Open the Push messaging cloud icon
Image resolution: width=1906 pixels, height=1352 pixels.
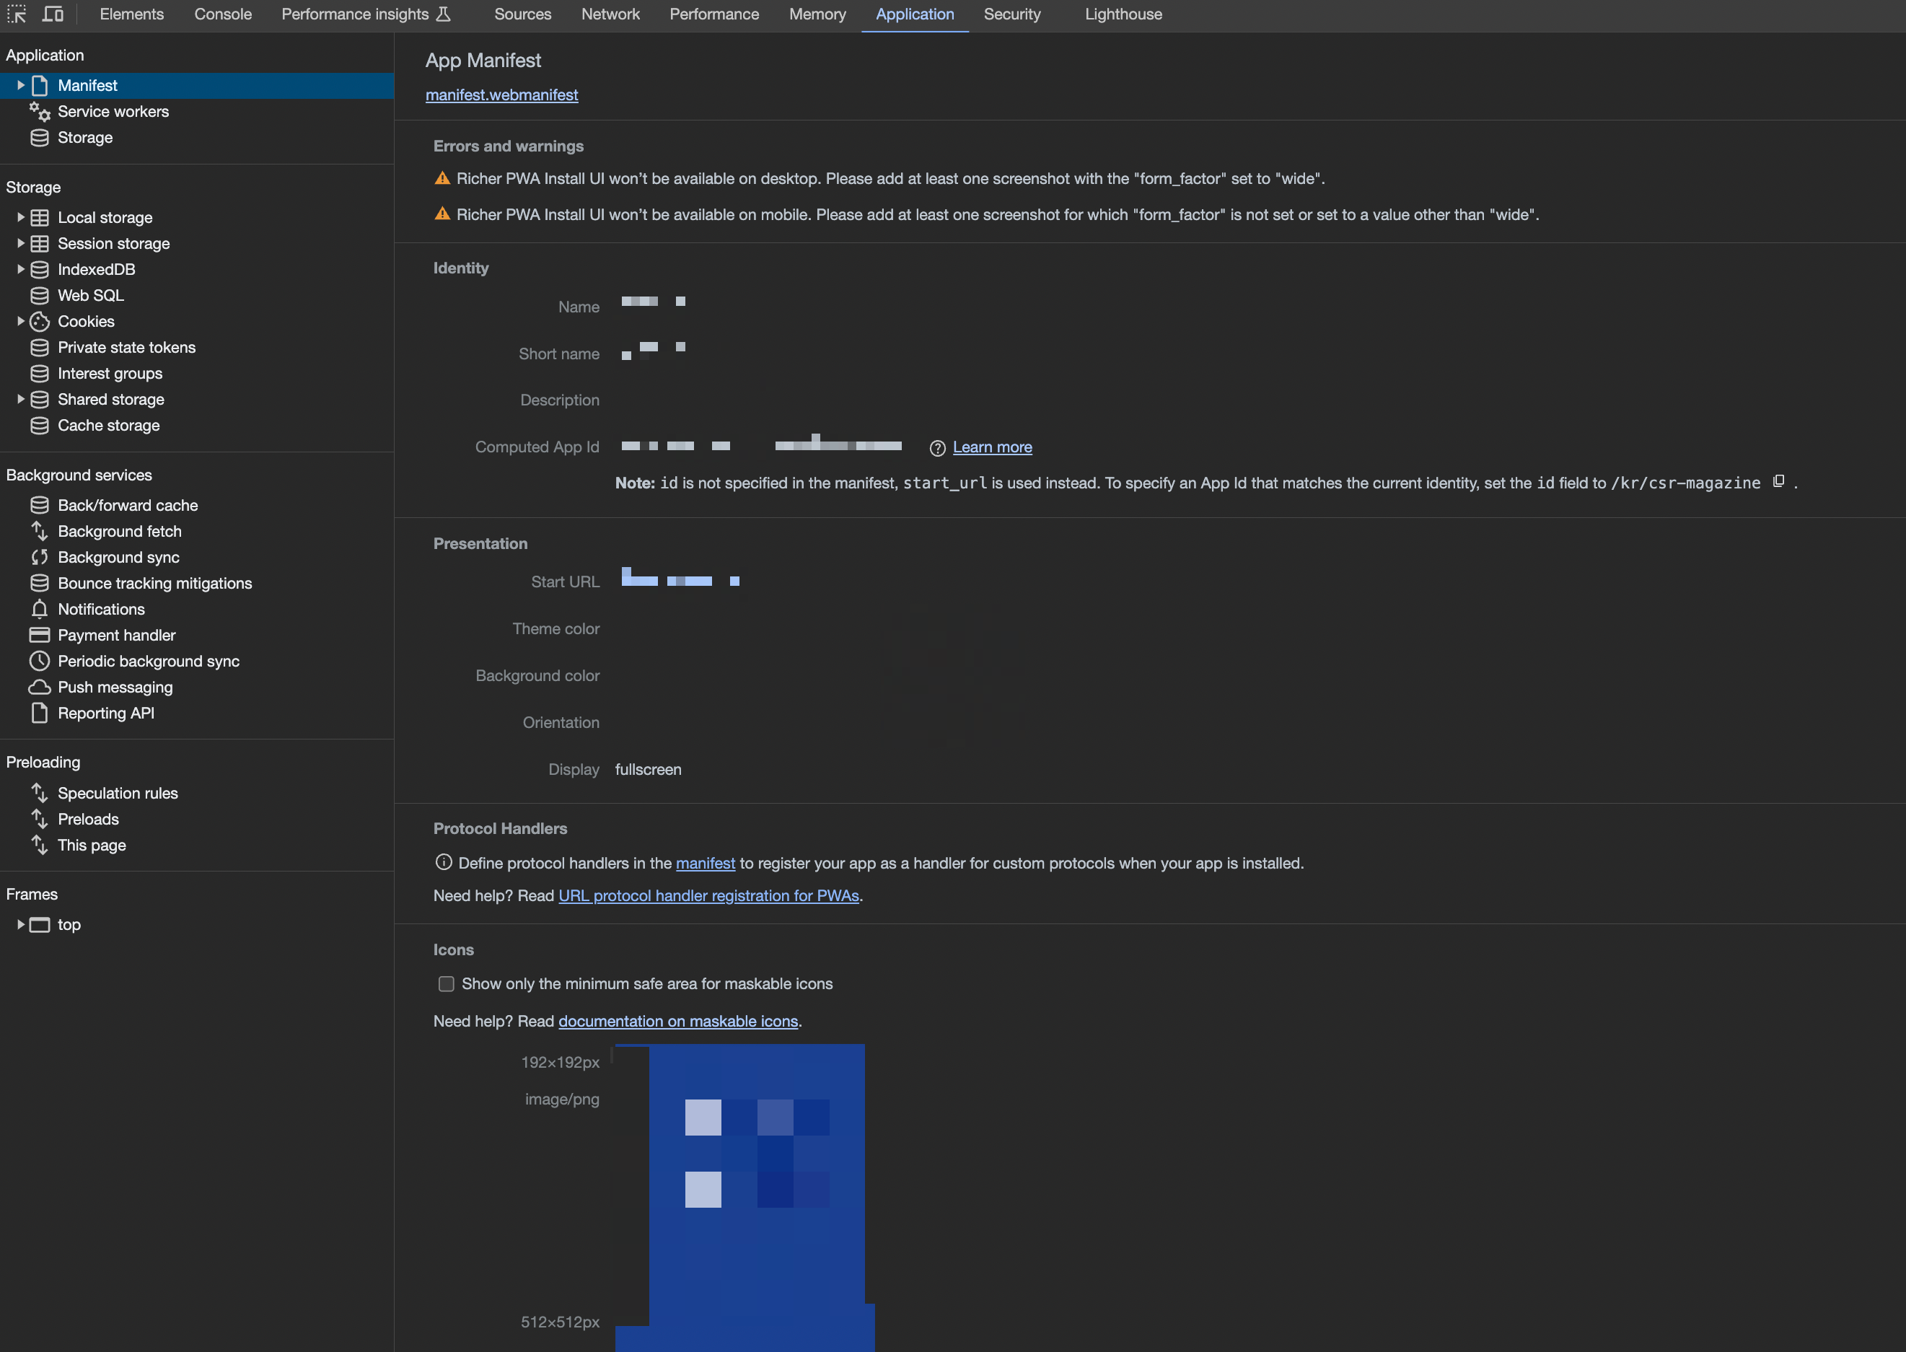(x=39, y=688)
